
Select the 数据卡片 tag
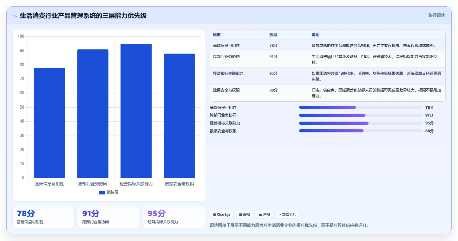(x=287, y=214)
